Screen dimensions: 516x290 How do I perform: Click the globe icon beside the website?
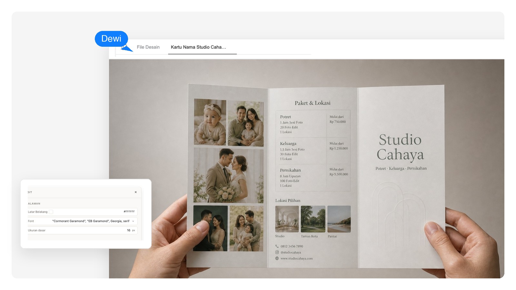[x=277, y=258]
